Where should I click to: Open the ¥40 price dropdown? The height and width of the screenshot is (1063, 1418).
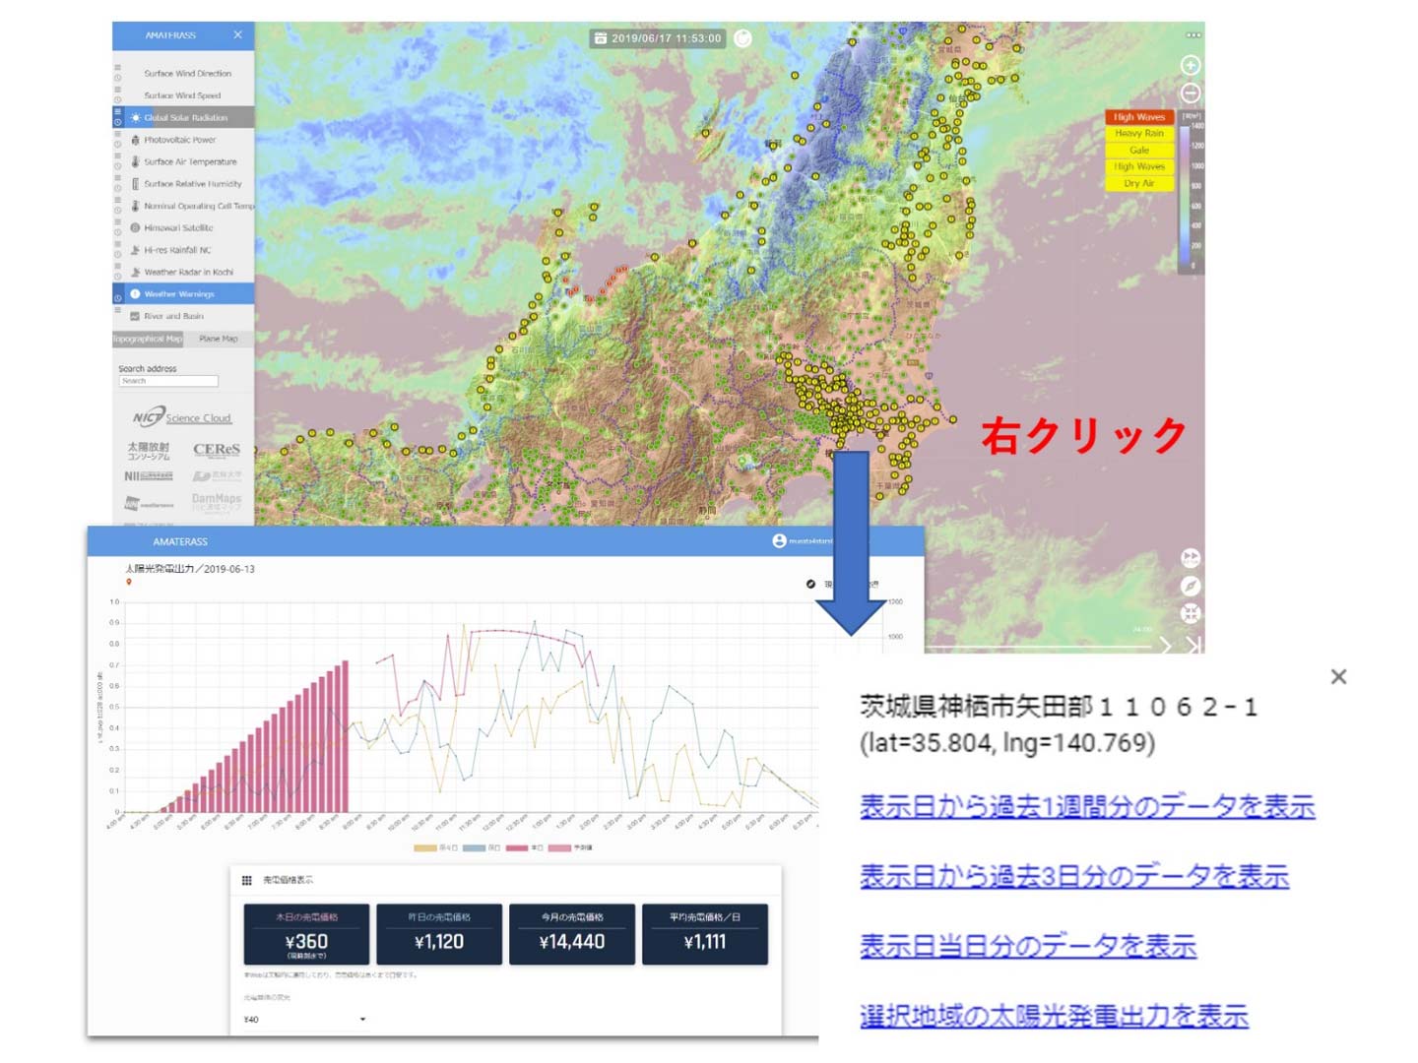pos(304,1020)
